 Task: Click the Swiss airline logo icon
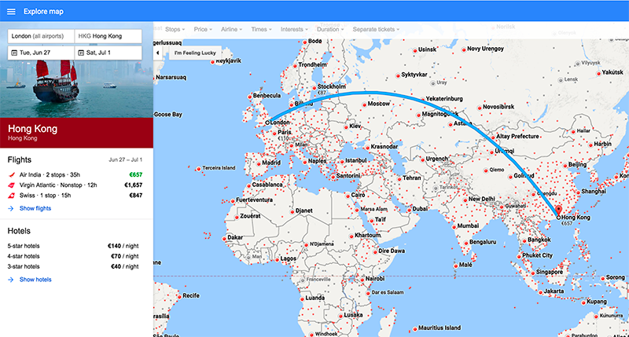(x=12, y=196)
